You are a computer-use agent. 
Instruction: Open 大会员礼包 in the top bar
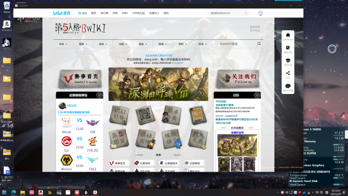click(138, 13)
